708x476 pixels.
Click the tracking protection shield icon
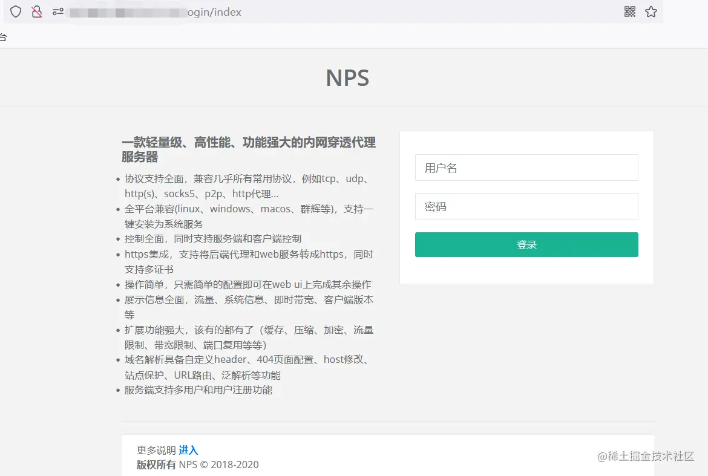point(16,11)
